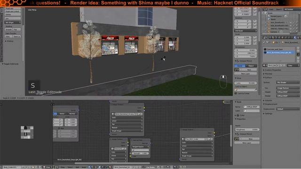The width and height of the screenshot is (301, 169).
Task: Open the outliner View menu
Action: coord(271,9)
